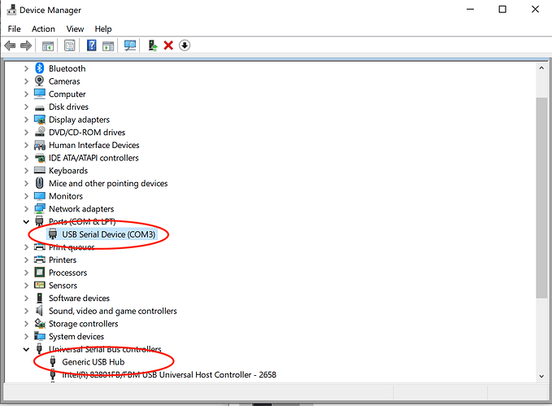Click the Action Pane toolbar icon
Screen dimensions: 552x406
click(108, 46)
